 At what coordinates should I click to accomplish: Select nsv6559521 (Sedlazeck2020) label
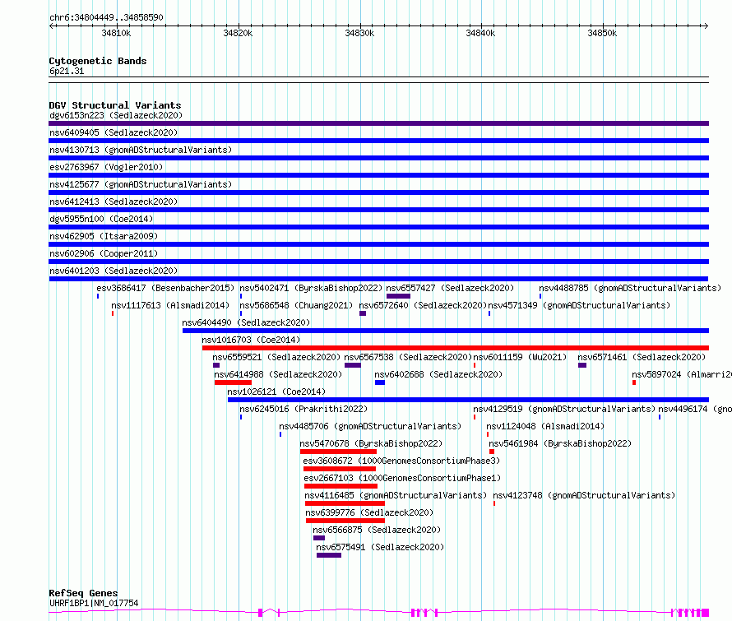(x=276, y=357)
